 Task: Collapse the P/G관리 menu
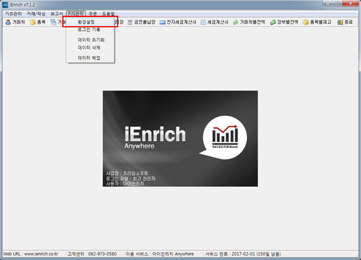[76, 13]
